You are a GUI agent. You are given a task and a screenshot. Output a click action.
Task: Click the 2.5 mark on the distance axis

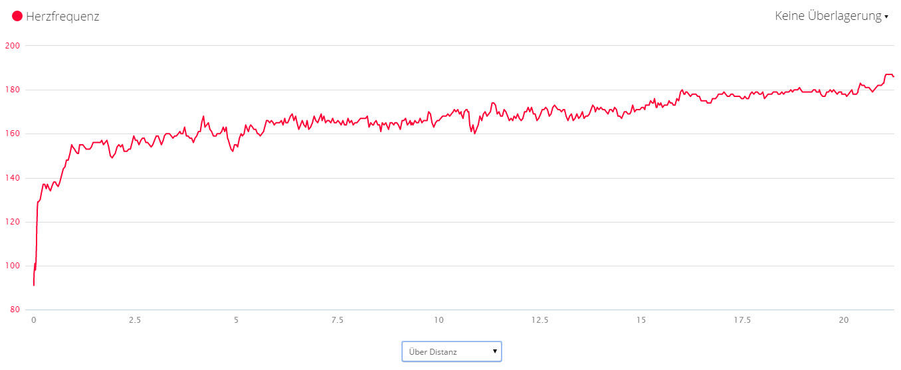pyautogui.click(x=135, y=320)
